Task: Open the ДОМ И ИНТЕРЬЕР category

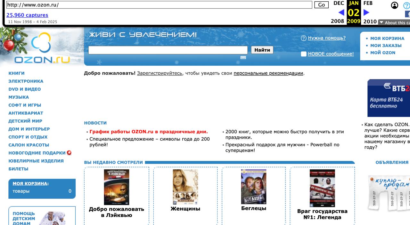Action: 29,129
